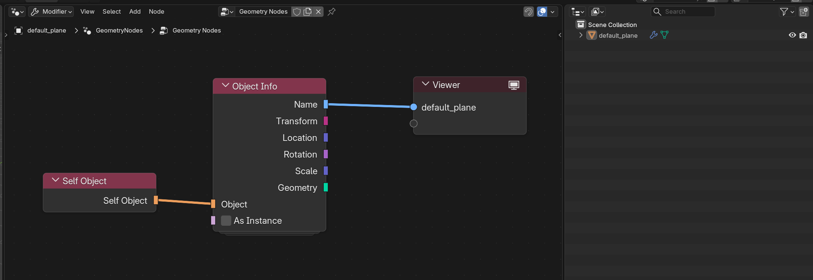This screenshot has height=280, width=813.
Task: Click the Location output socket
Action: tap(326, 138)
